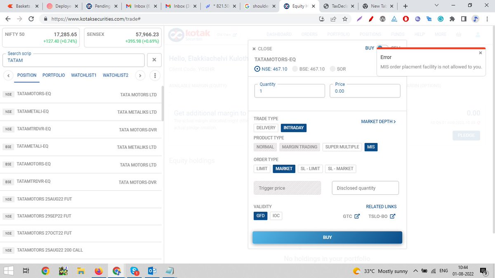
Task: Show next watchlist tabs with right chevron
Action: (140, 76)
